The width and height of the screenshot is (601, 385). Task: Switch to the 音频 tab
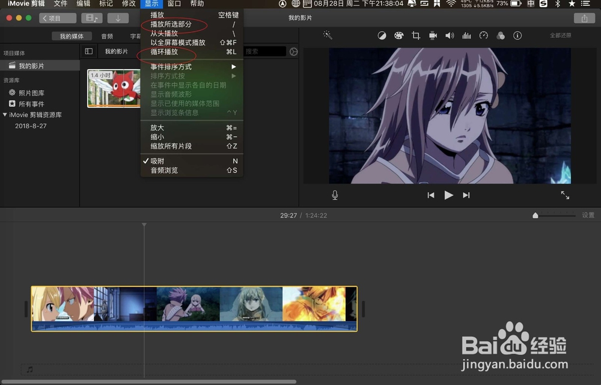click(107, 35)
